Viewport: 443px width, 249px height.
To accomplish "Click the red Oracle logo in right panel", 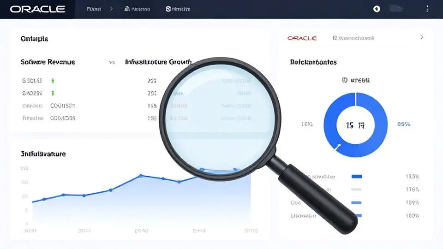I will pos(302,38).
